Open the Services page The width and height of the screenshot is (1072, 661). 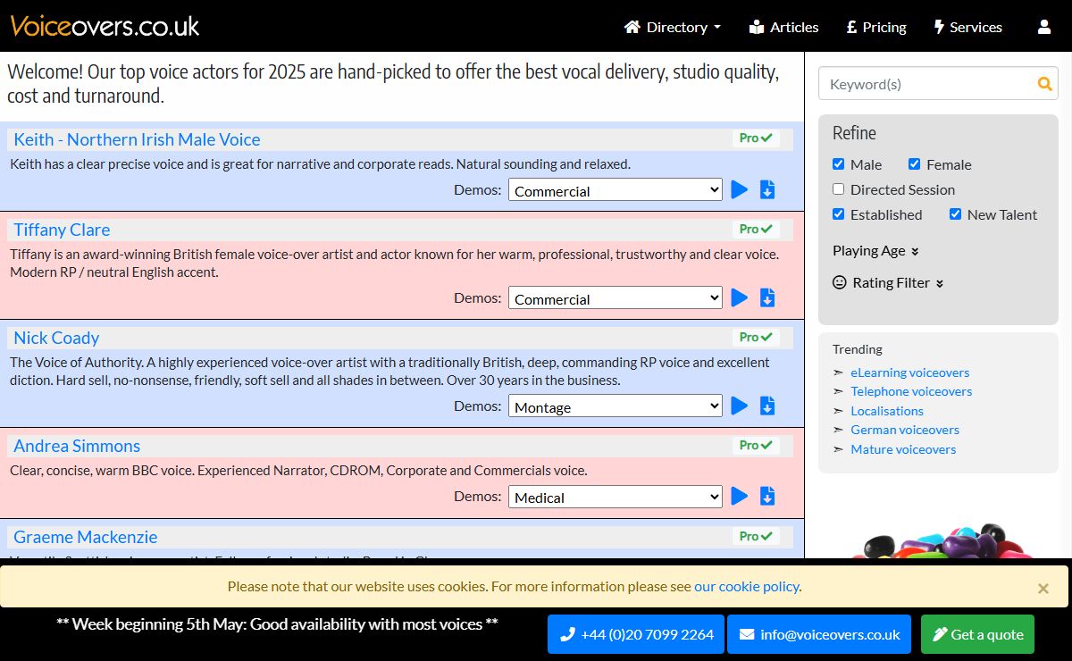click(x=968, y=27)
